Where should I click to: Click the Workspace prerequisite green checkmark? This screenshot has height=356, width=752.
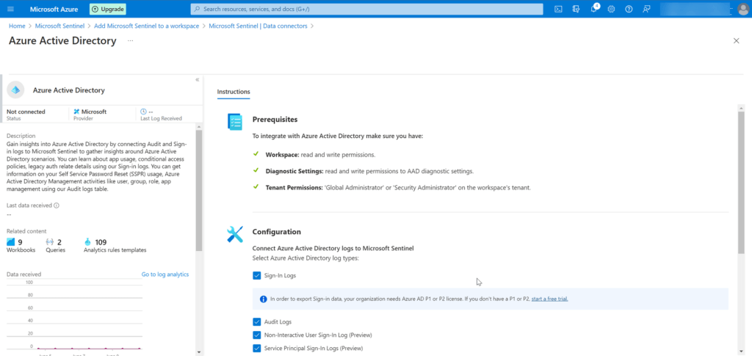point(256,155)
